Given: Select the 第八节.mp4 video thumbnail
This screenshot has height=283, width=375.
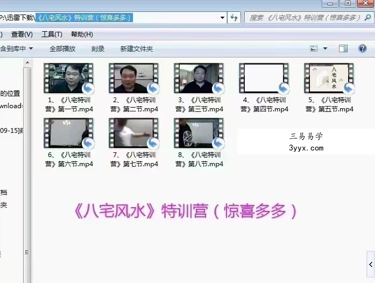Looking at the screenshot, I should coord(199,133).
